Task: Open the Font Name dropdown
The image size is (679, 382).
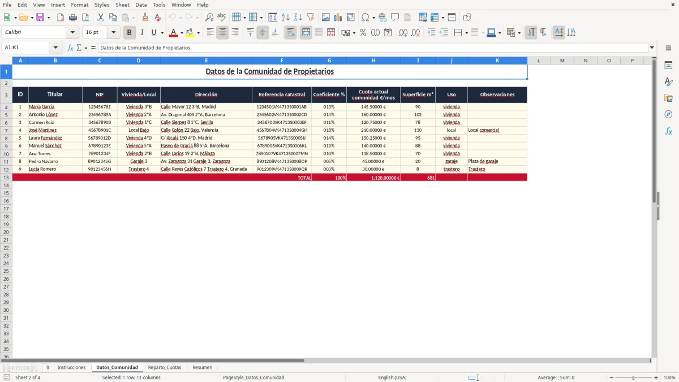Action: pyautogui.click(x=72, y=33)
